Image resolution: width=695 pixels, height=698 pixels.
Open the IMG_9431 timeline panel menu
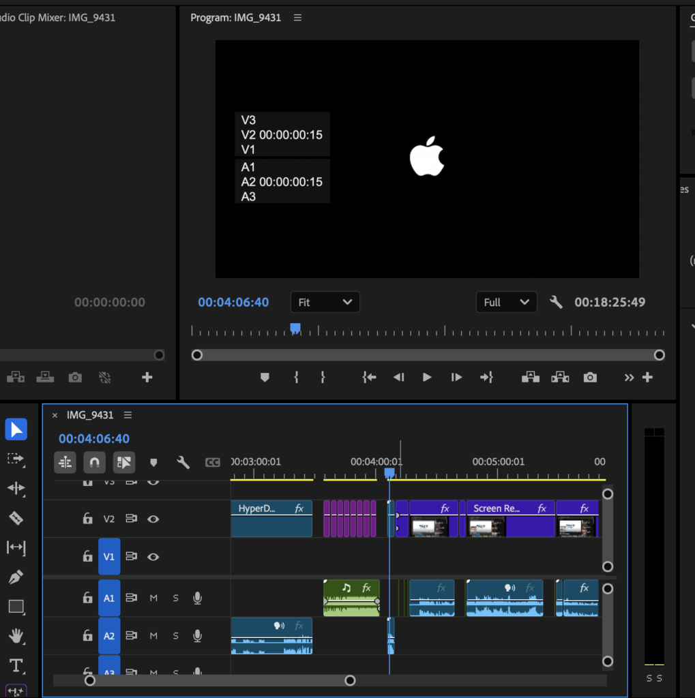point(128,415)
